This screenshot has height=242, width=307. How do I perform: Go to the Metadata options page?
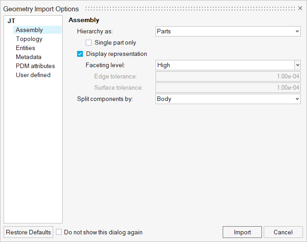coord(28,57)
